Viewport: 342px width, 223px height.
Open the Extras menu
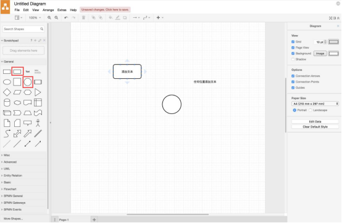(x=62, y=10)
